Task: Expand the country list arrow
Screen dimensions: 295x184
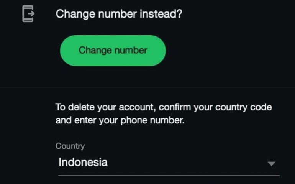Action: (x=271, y=164)
